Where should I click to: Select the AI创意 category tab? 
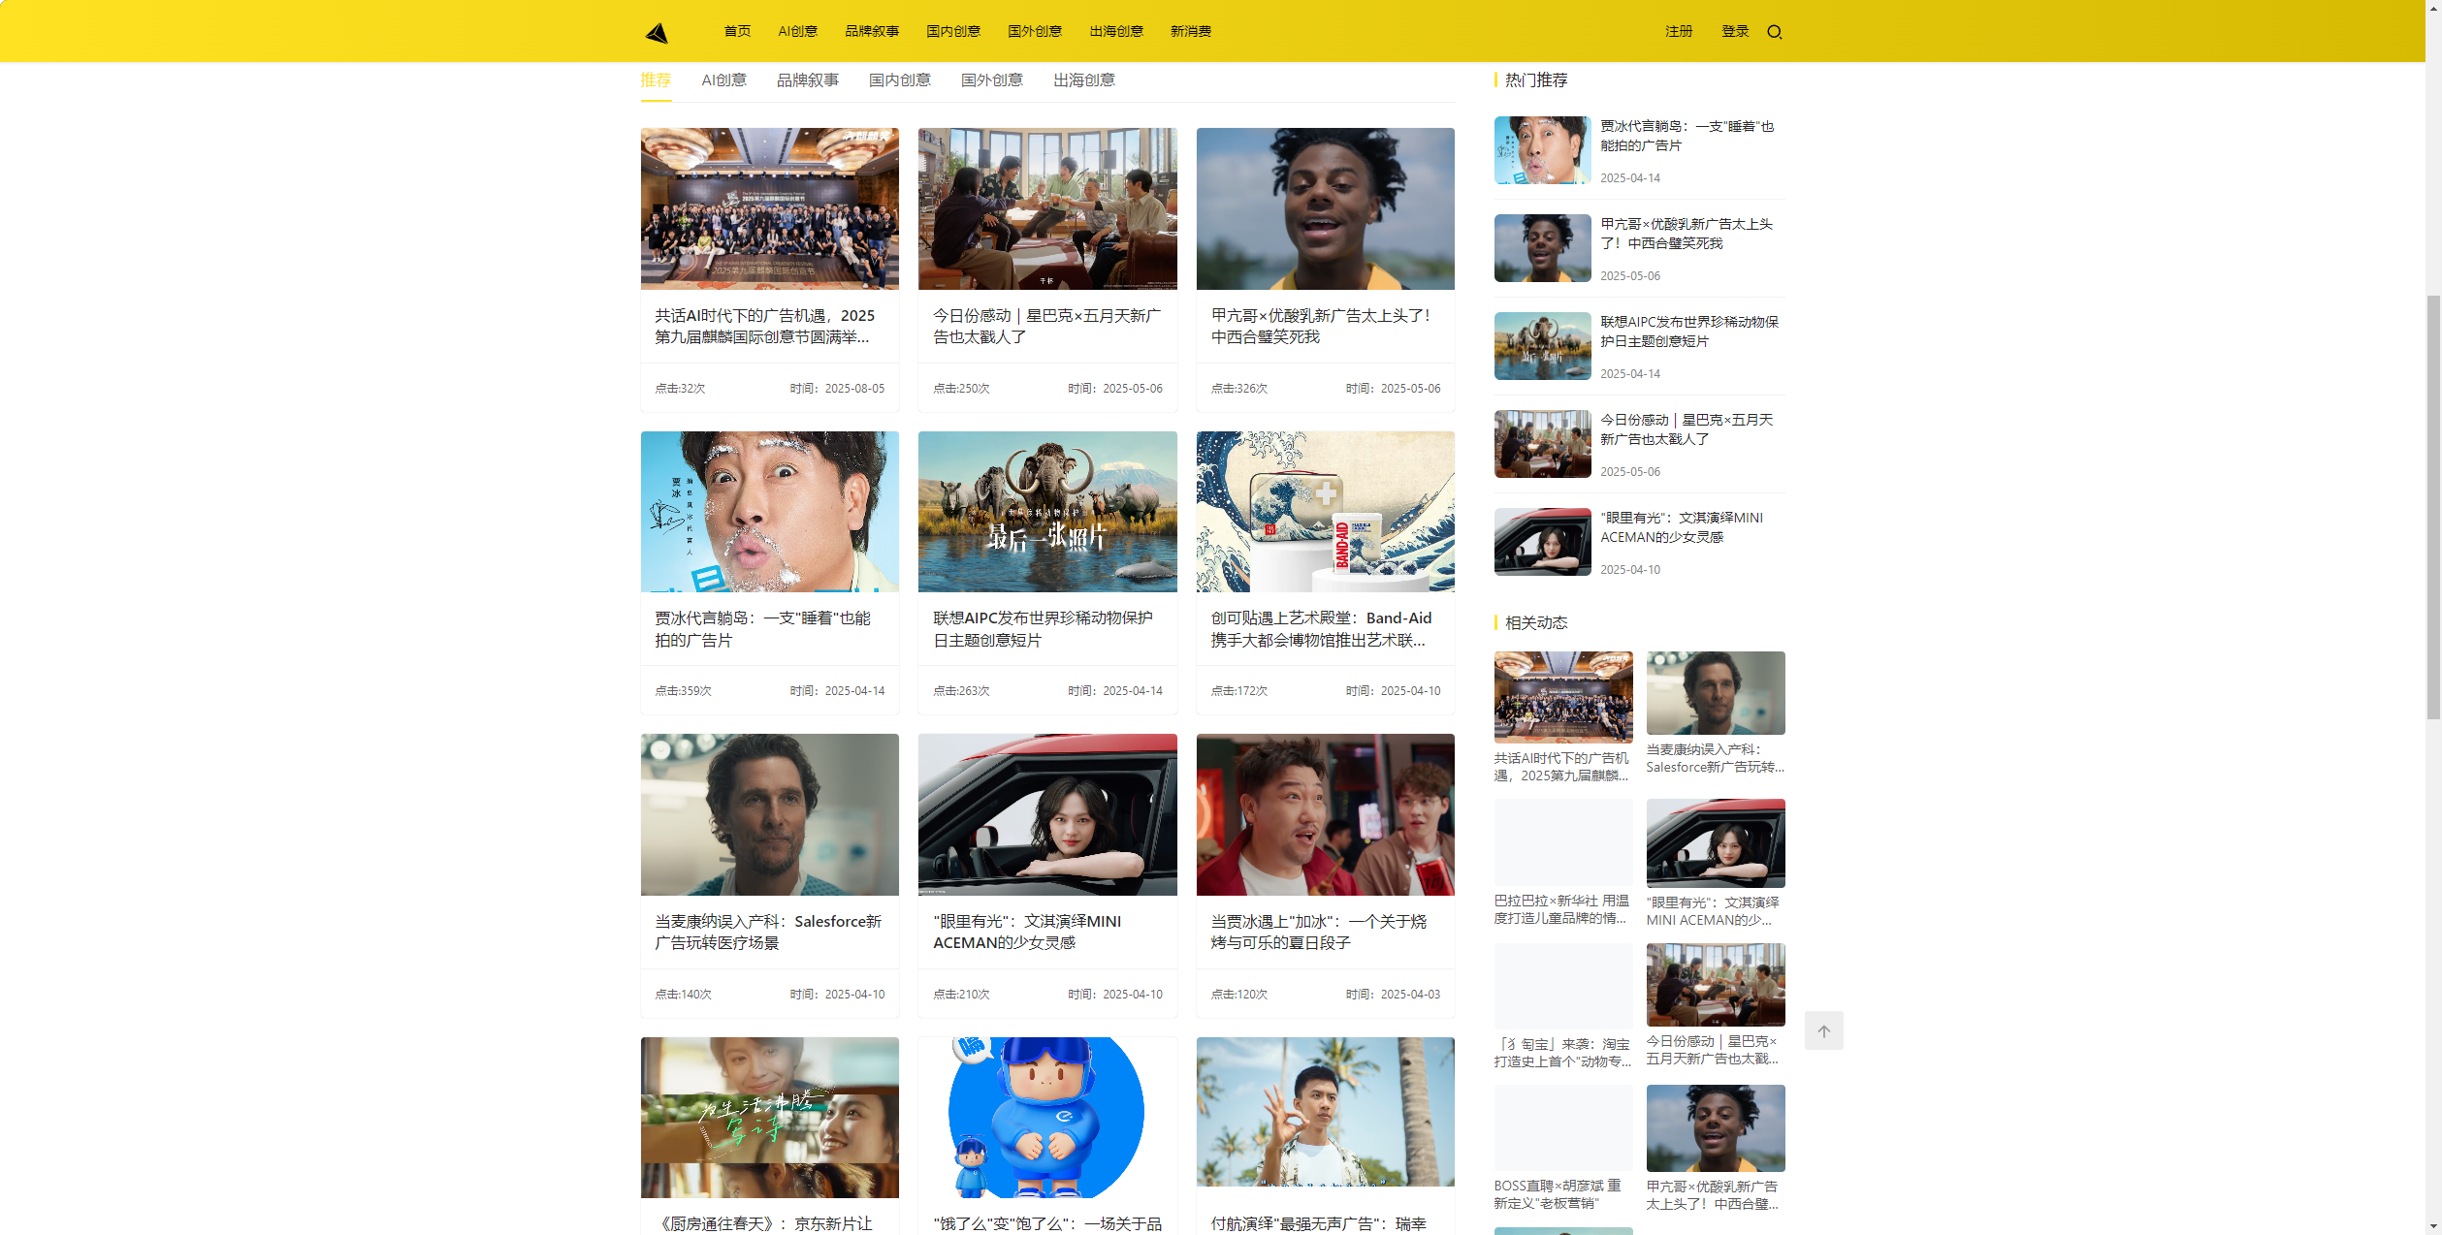click(x=723, y=80)
